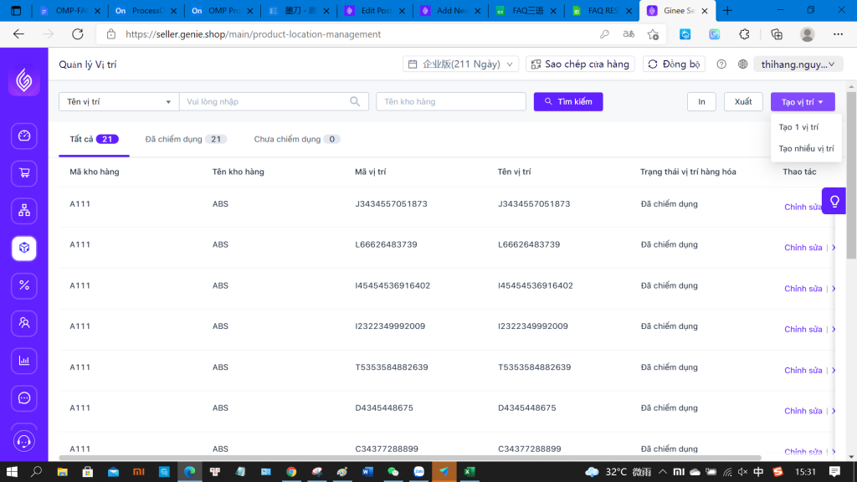The image size is (857, 482).
Task: Select Tạo 1 vị trí menu option
Action: pyautogui.click(x=806, y=127)
